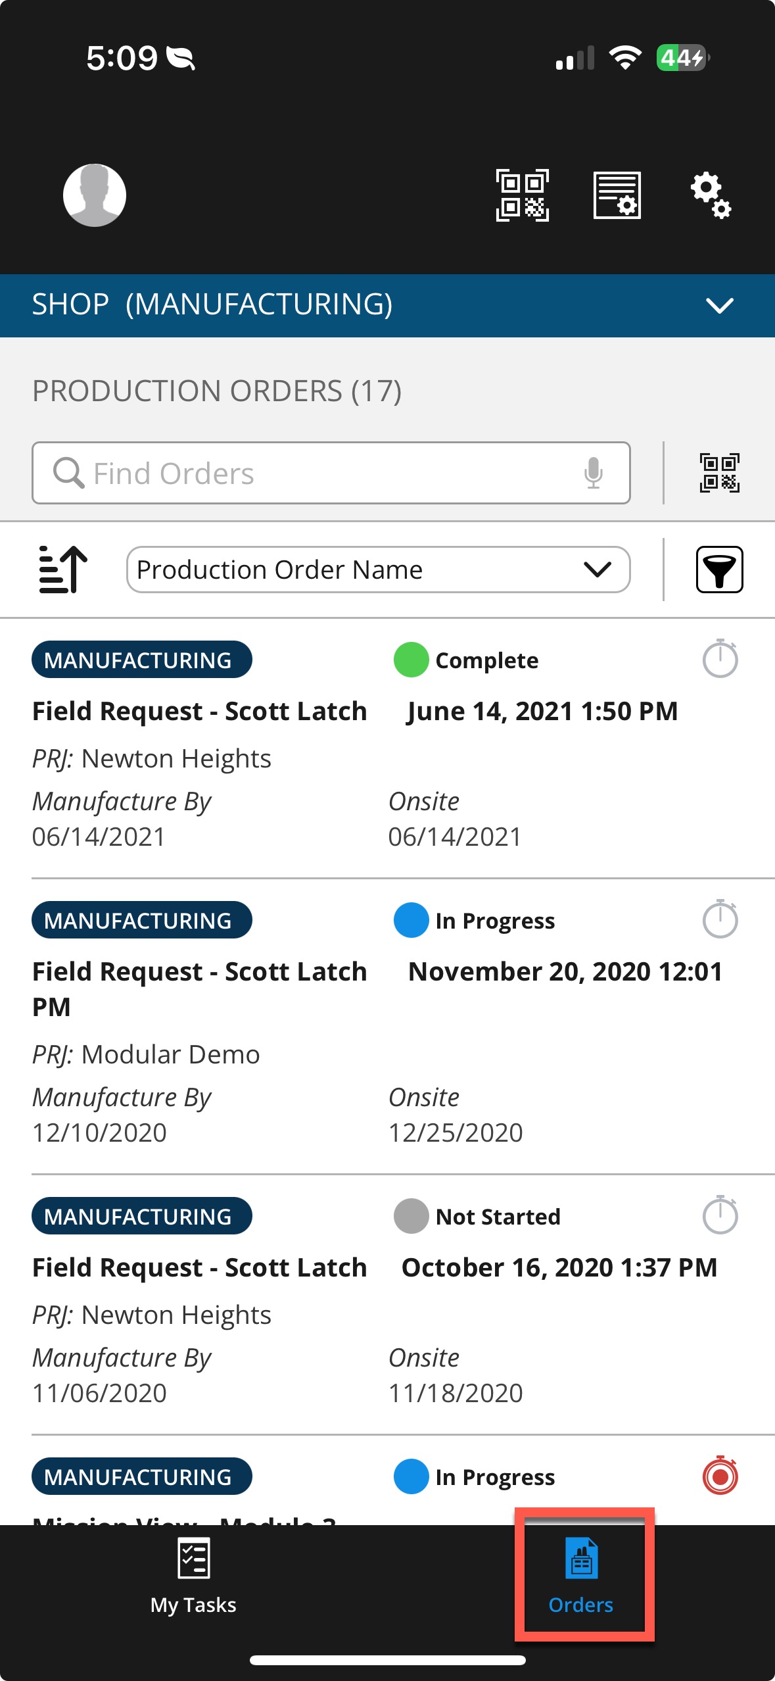Tap the QR code scanner in header

click(522, 195)
